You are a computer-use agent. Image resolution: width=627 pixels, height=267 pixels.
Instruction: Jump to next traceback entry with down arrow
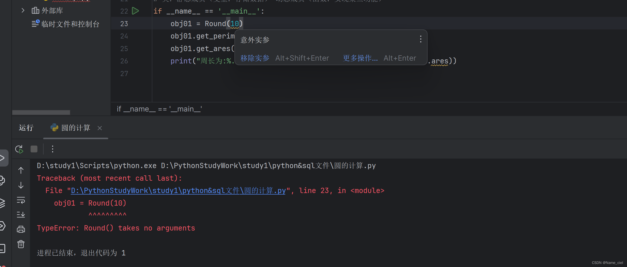[21, 185]
